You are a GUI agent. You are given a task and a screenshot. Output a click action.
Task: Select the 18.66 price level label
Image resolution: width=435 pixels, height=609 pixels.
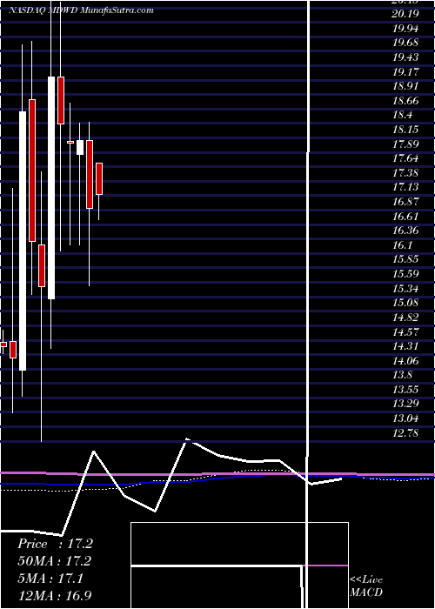coord(406,101)
